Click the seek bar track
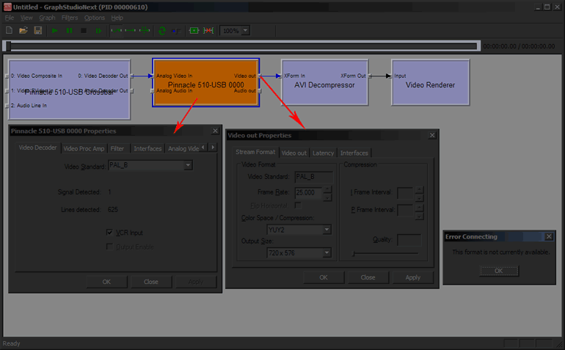 (241, 46)
